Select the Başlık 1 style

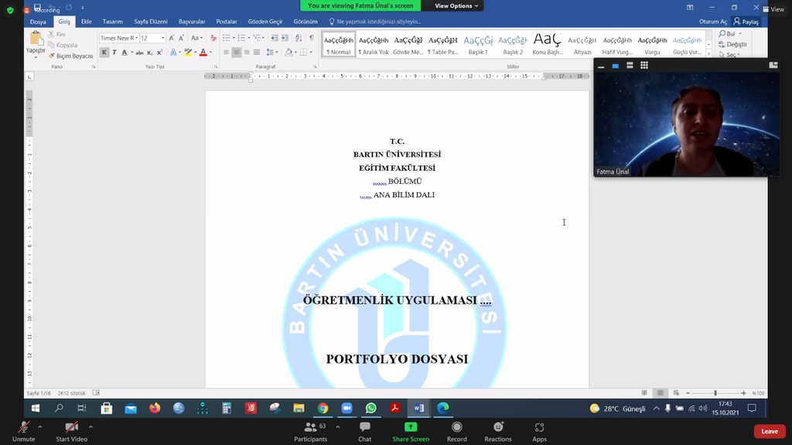(x=478, y=44)
